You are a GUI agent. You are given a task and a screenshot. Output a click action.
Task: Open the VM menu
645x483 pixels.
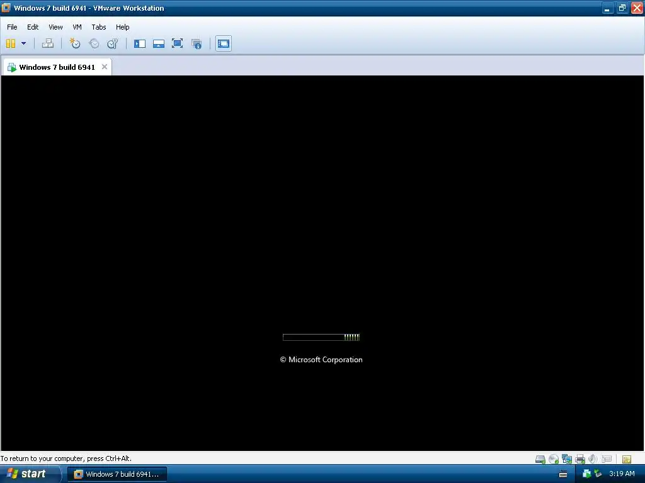[x=77, y=27]
